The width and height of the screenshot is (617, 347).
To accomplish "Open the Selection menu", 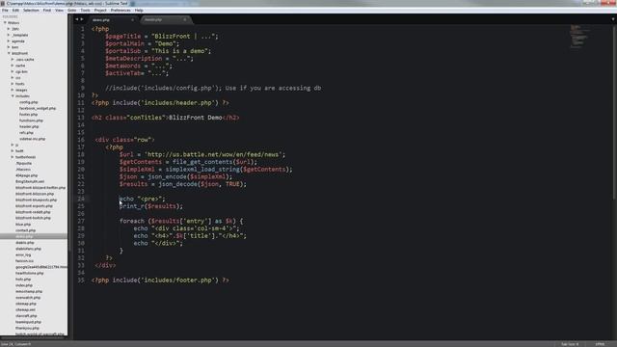I will pos(31,11).
